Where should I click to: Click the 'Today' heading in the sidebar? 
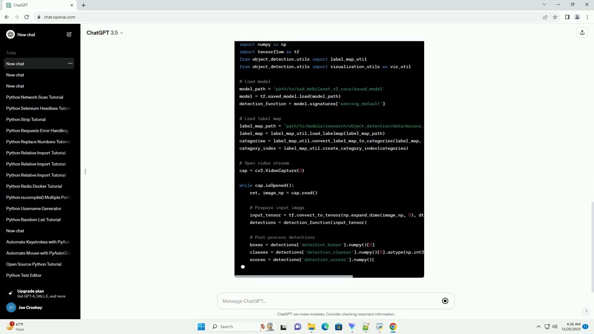click(x=11, y=53)
